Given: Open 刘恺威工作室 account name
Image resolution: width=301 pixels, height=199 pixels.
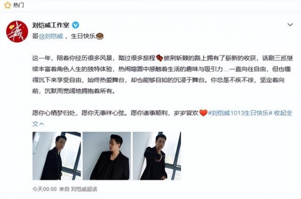Looking at the screenshot, I should (x=51, y=25).
